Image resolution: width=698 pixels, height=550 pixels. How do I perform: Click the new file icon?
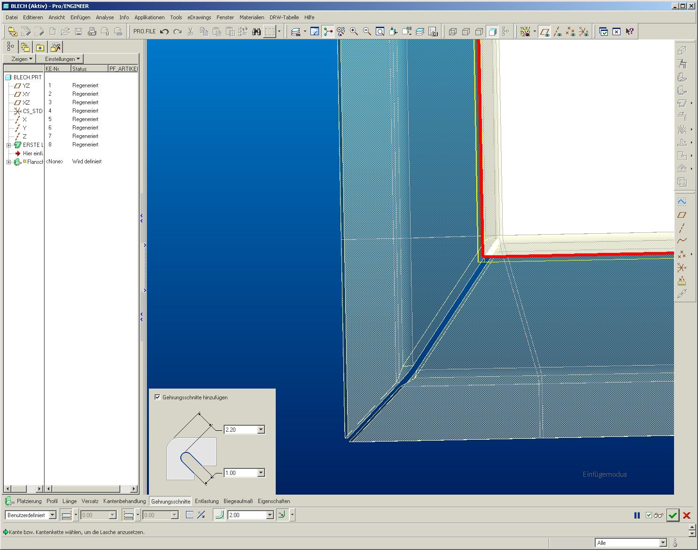[x=53, y=31]
